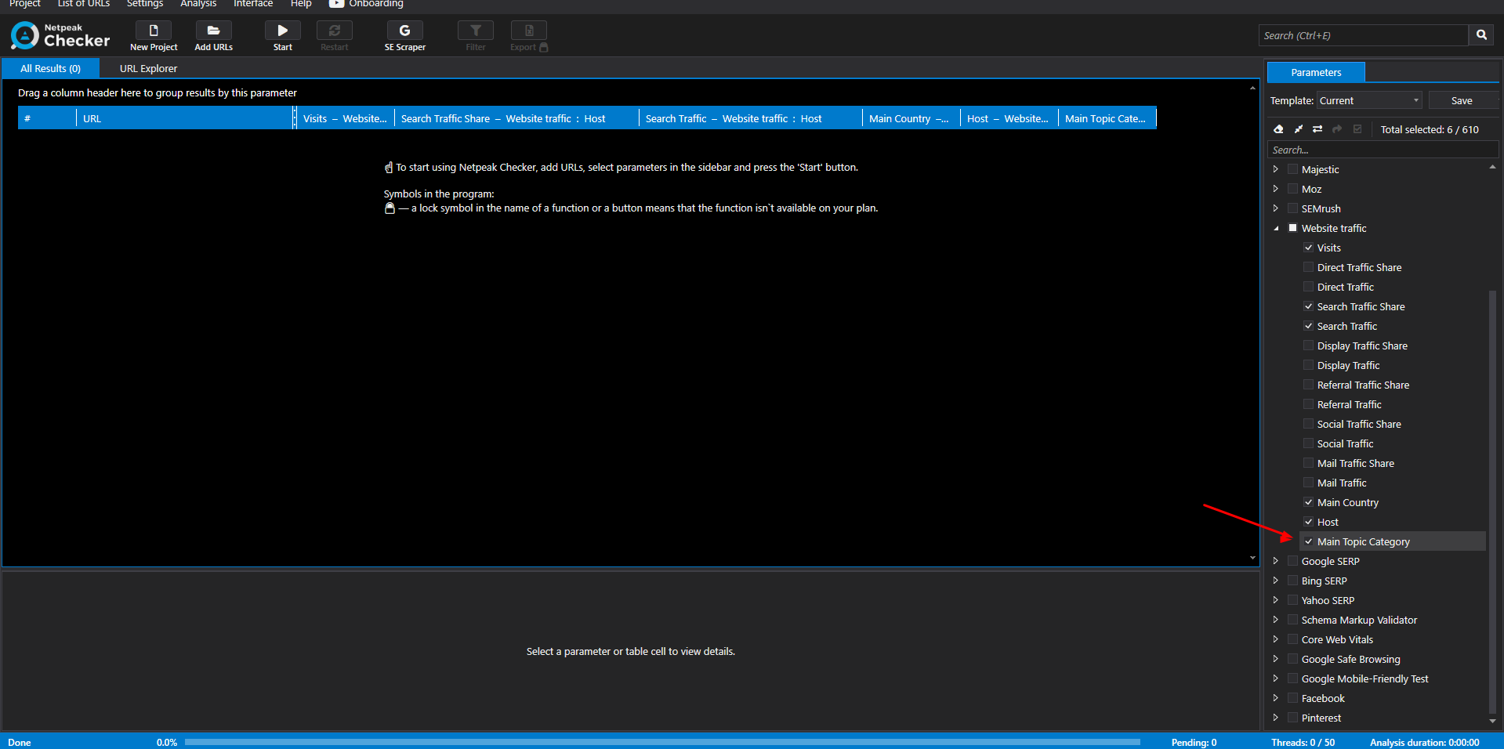Expand the Moz parameter group

coord(1276,189)
